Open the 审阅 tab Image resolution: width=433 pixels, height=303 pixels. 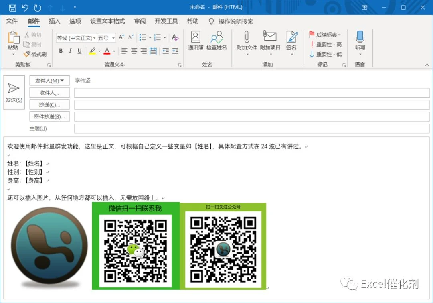click(140, 21)
